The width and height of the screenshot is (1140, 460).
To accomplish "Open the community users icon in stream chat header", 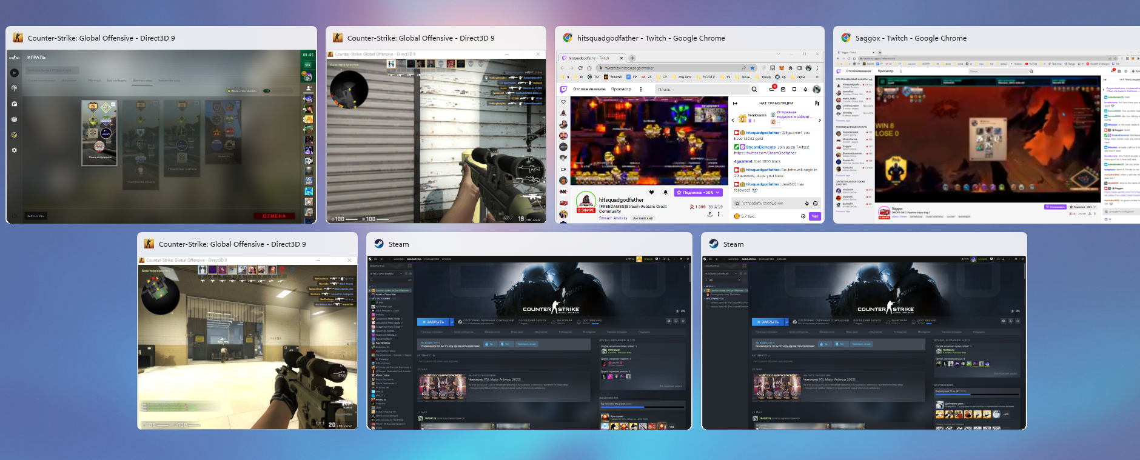I will coord(817,103).
